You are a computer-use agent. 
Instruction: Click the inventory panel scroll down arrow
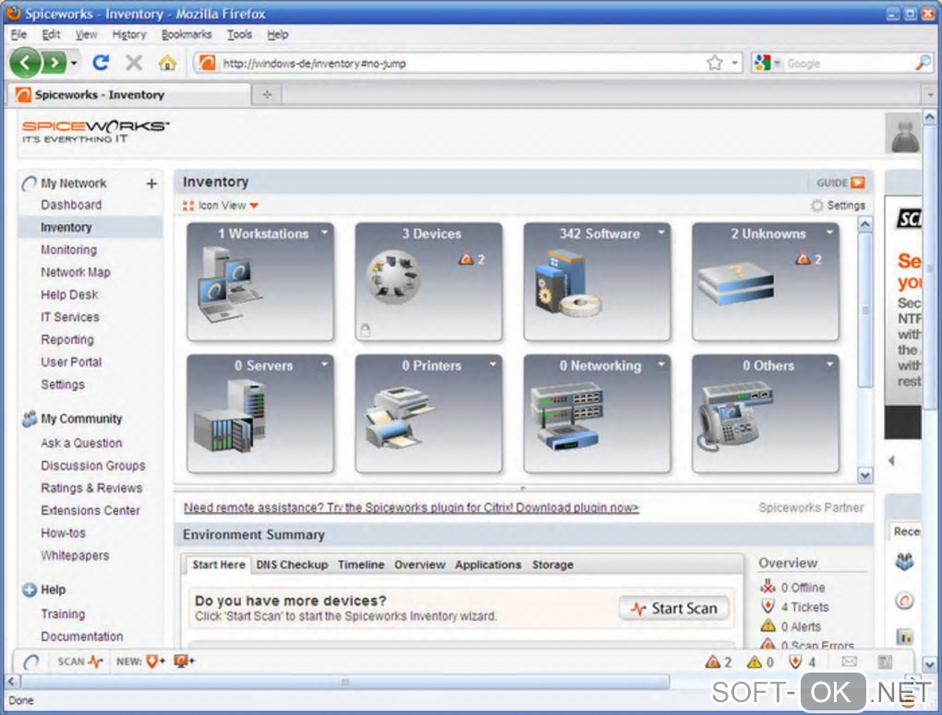[864, 475]
